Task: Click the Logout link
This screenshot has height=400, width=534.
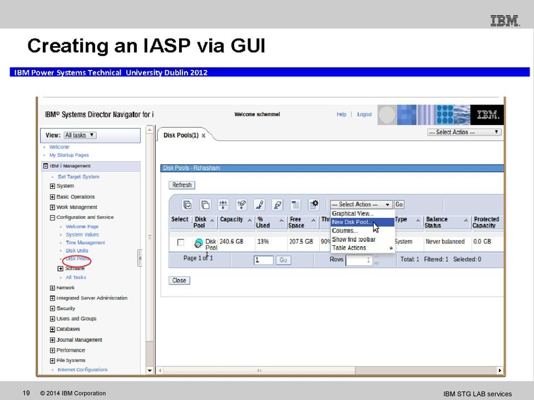Action: pyautogui.click(x=364, y=114)
